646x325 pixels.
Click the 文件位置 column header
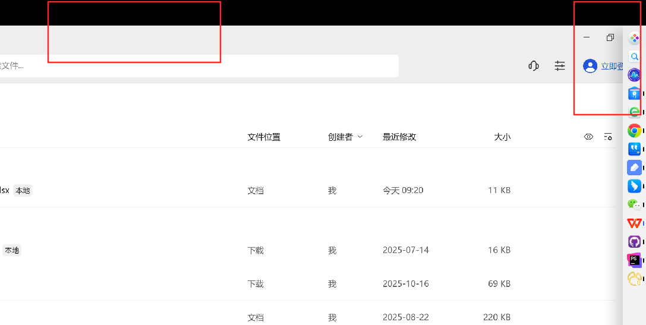tap(264, 137)
